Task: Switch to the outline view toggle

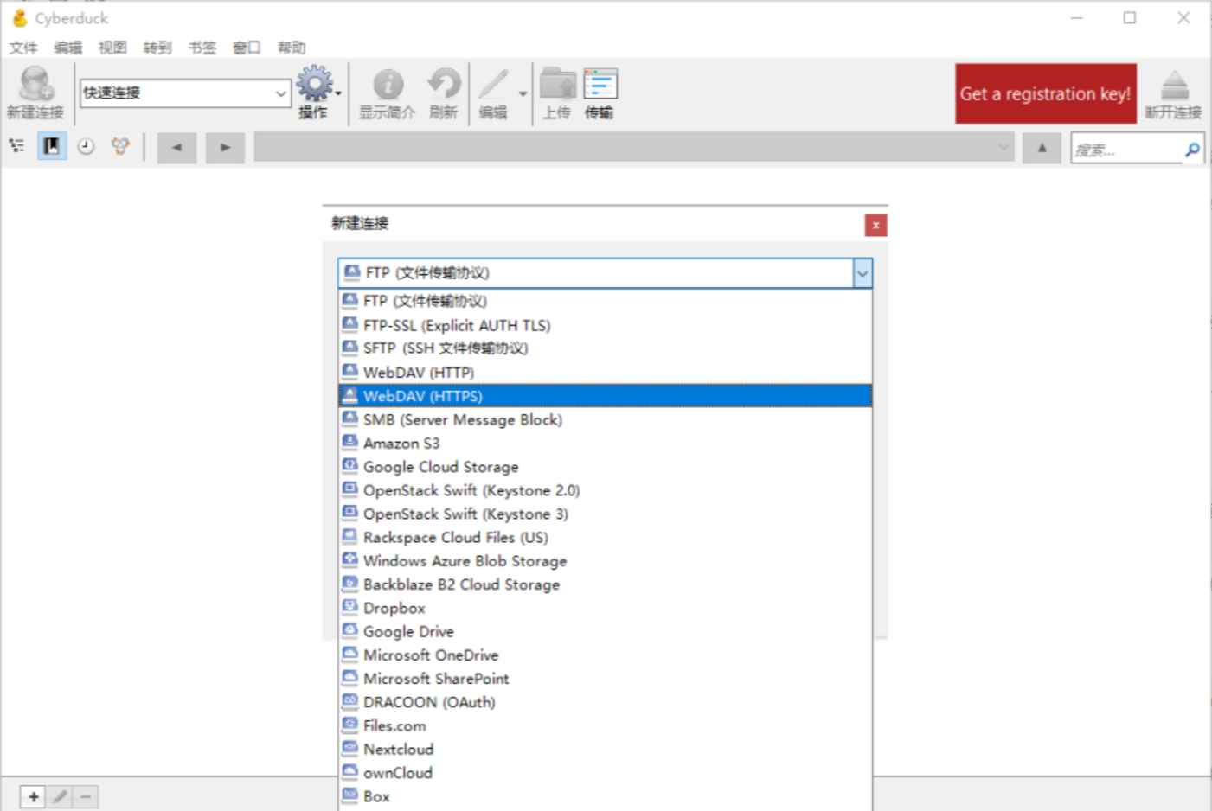Action: pyautogui.click(x=15, y=146)
